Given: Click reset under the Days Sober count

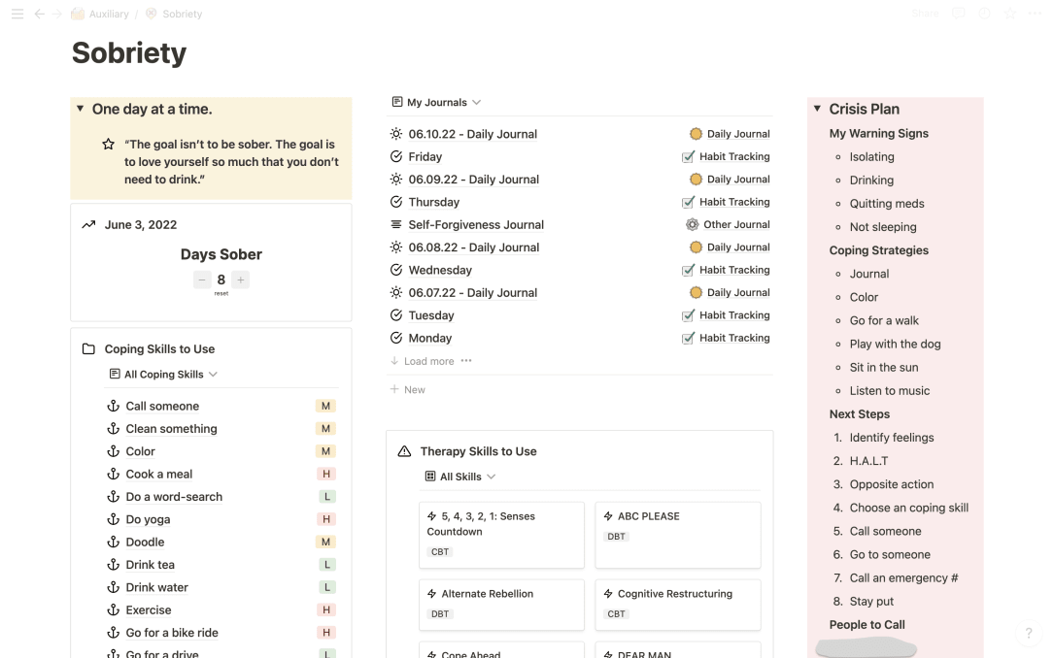Looking at the screenshot, I should [x=221, y=293].
